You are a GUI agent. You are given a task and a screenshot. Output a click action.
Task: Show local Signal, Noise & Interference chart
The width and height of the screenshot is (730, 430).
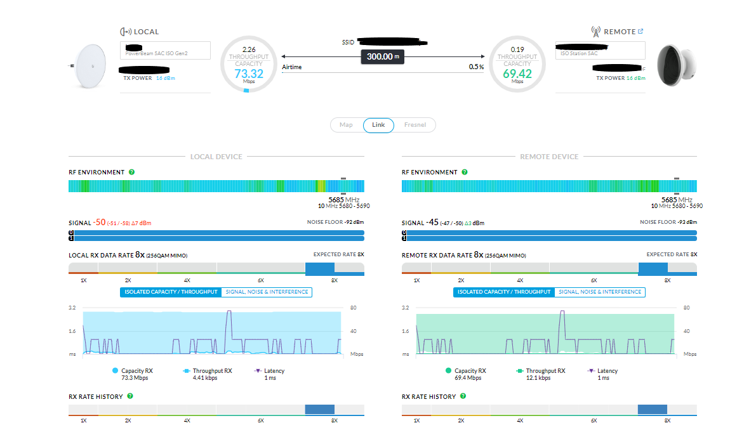pyautogui.click(x=266, y=292)
